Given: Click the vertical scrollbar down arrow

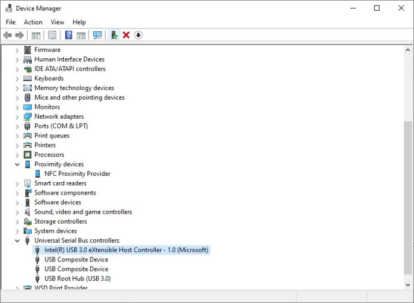Looking at the screenshot, I should [x=408, y=284].
